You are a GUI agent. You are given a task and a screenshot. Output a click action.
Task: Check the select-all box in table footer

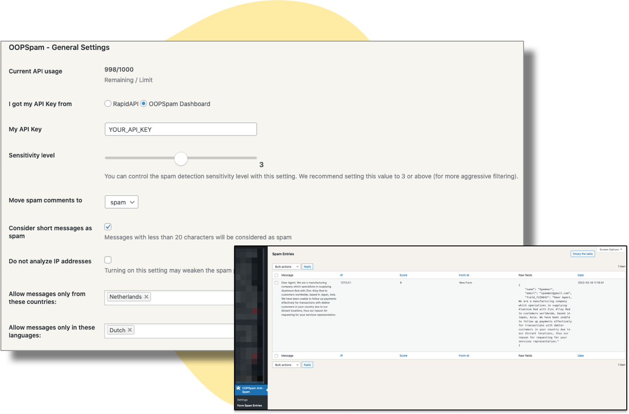[276, 356]
